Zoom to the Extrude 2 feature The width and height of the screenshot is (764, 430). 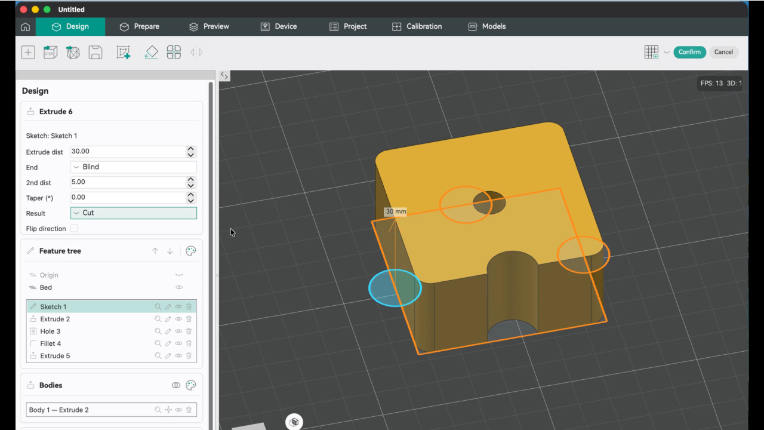click(x=158, y=319)
